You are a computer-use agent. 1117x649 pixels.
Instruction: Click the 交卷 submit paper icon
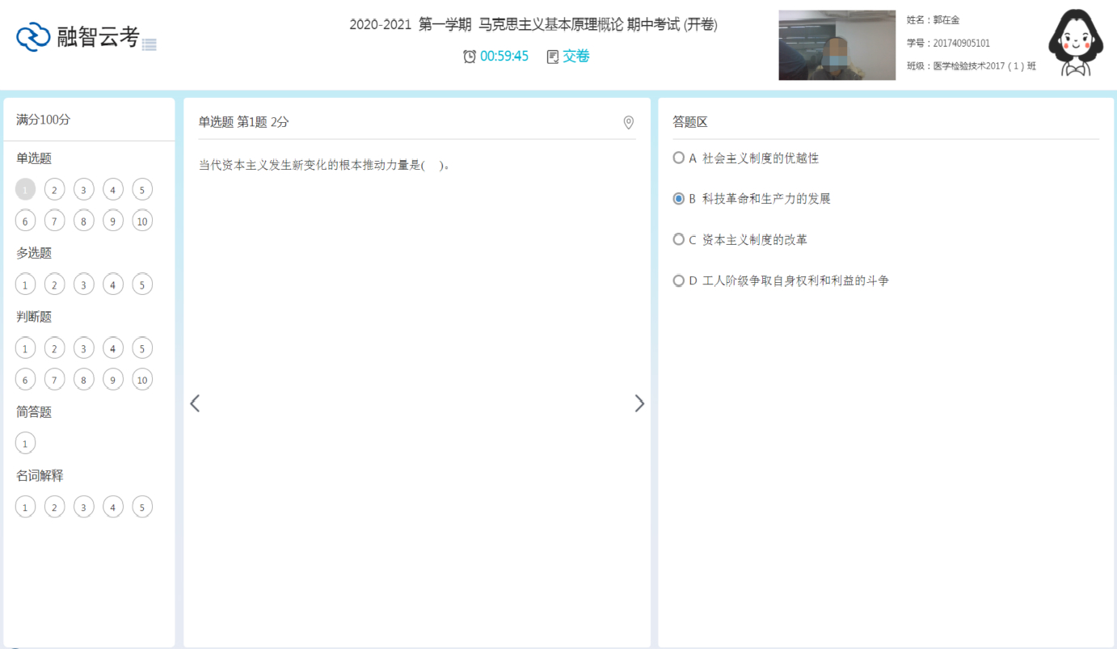pyautogui.click(x=553, y=57)
